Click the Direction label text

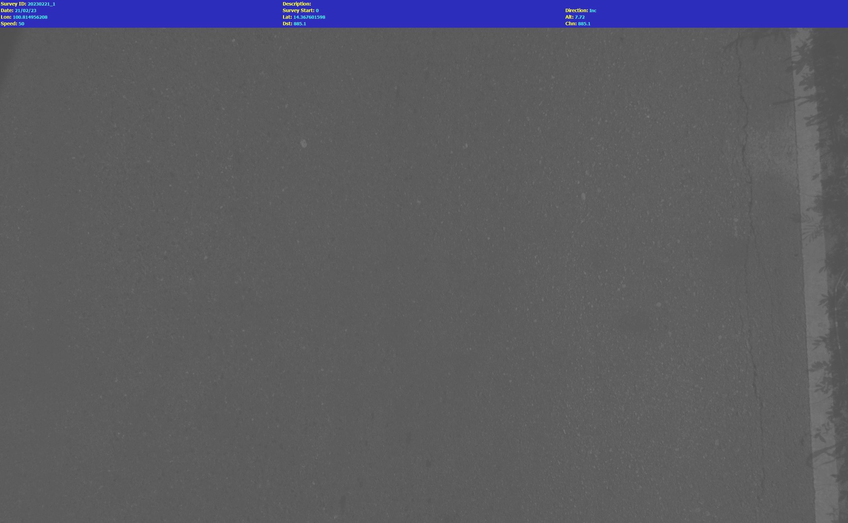pyautogui.click(x=576, y=10)
